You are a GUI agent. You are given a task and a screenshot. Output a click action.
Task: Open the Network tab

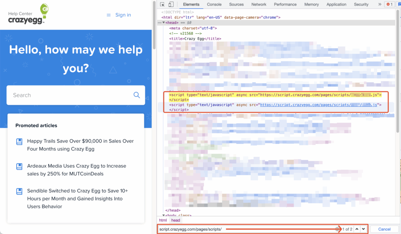(259, 4)
